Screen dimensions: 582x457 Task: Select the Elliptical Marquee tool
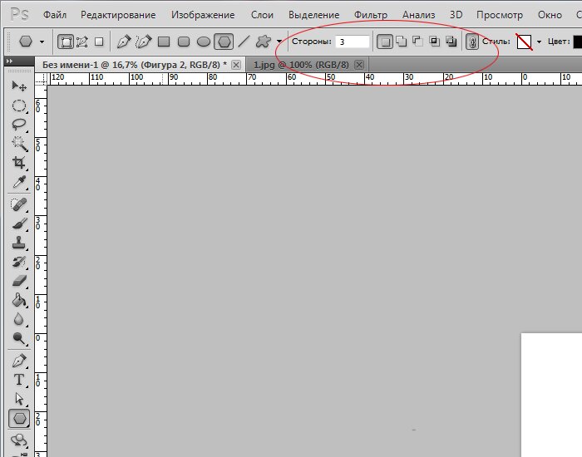point(19,106)
